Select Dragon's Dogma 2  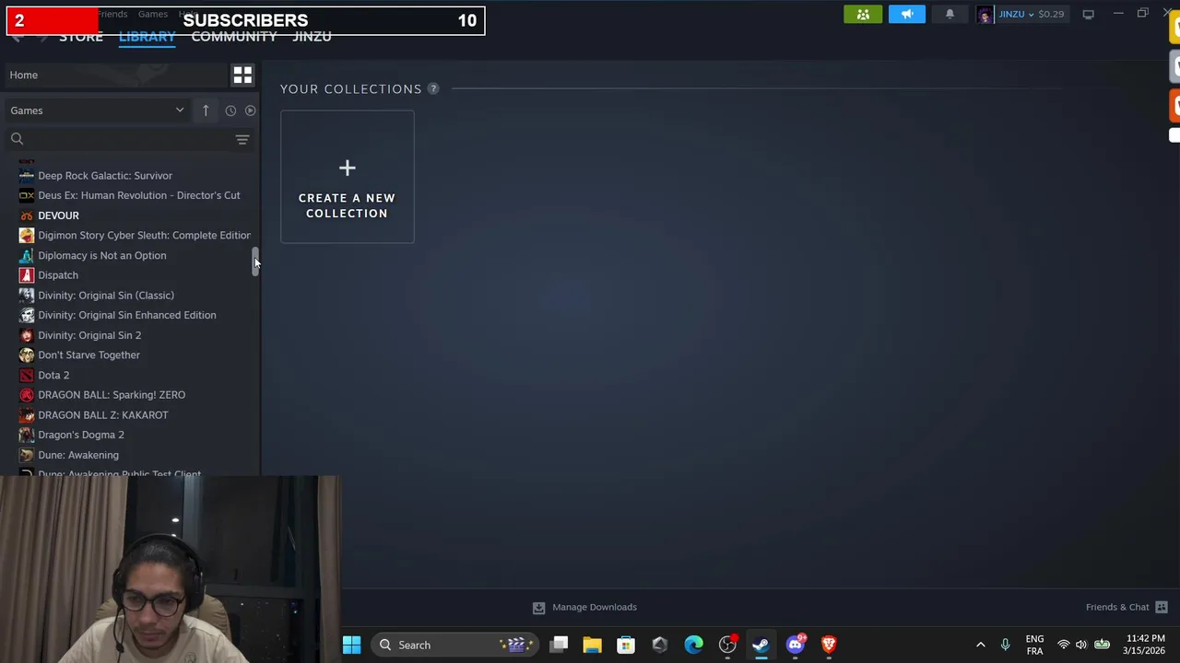pyautogui.click(x=81, y=435)
